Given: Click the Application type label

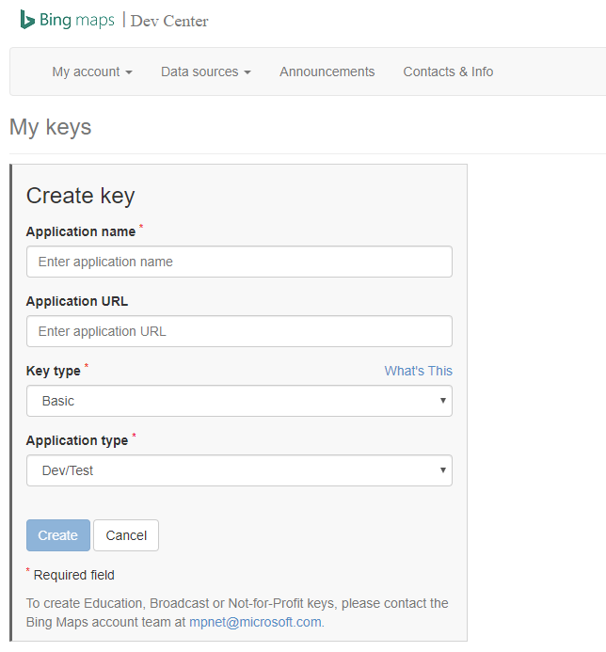Looking at the screenshot, I should [x=77, y=440].
